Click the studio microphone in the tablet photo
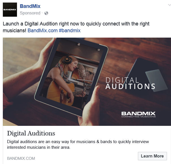Screen dimensions: 171x164 pos(84,71)
